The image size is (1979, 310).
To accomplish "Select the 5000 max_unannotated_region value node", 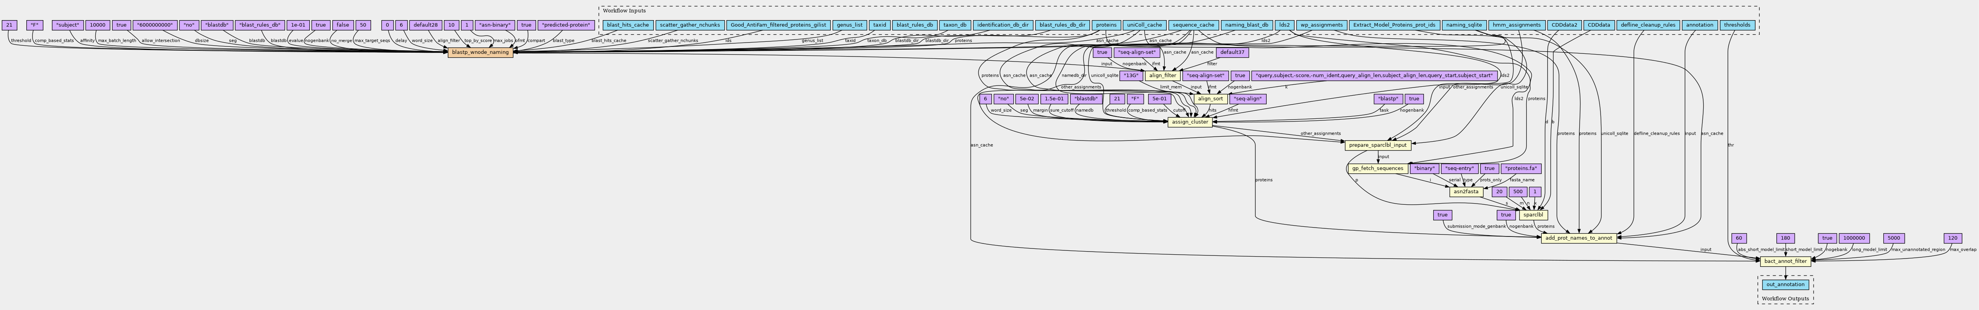I will tap(1893, 238).
